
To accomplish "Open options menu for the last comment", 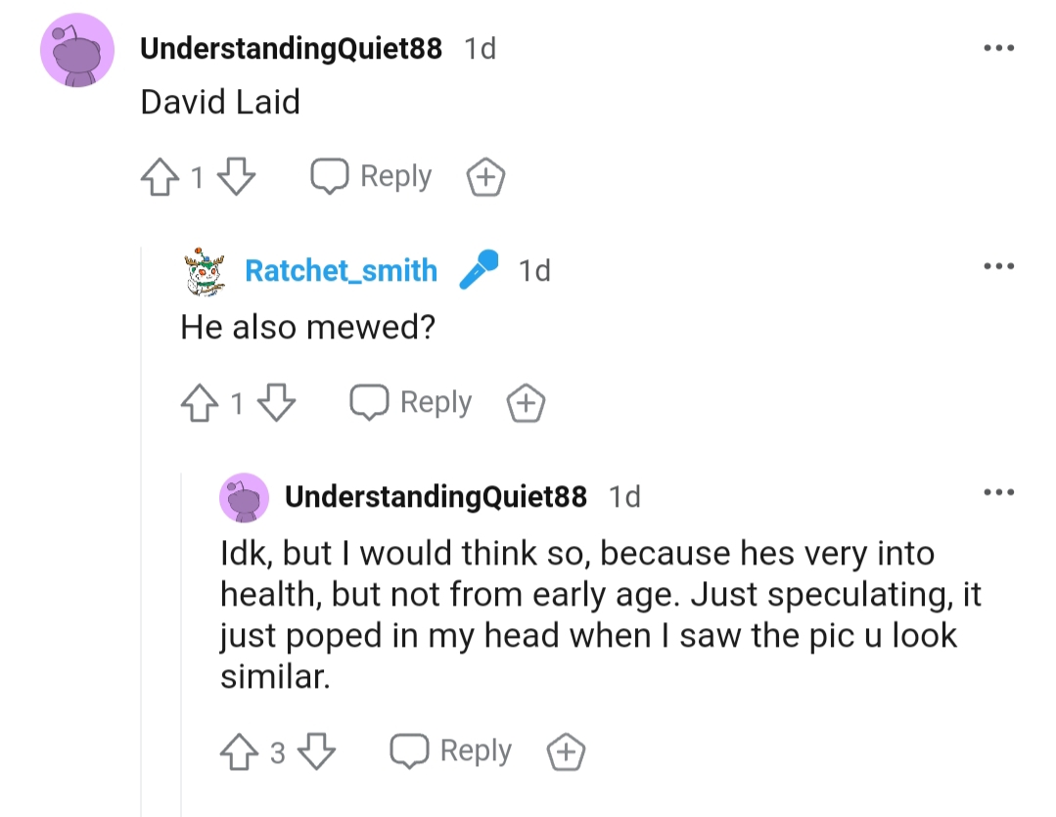I will point(999,492).
